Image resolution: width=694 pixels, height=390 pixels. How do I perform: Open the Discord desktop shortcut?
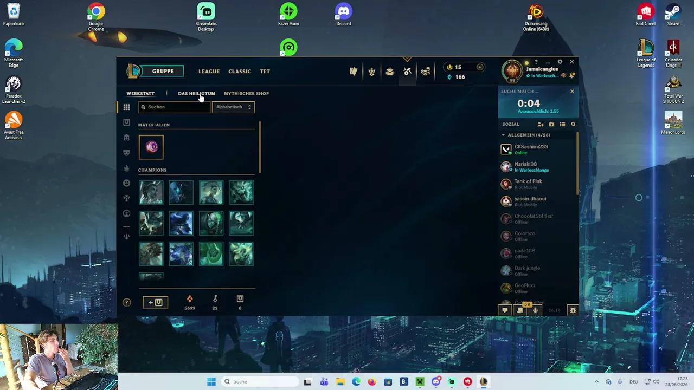coord(343,15)
